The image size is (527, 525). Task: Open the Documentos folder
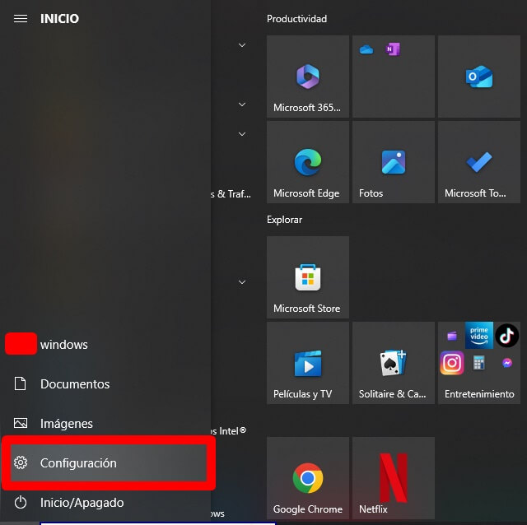point(105,384)
